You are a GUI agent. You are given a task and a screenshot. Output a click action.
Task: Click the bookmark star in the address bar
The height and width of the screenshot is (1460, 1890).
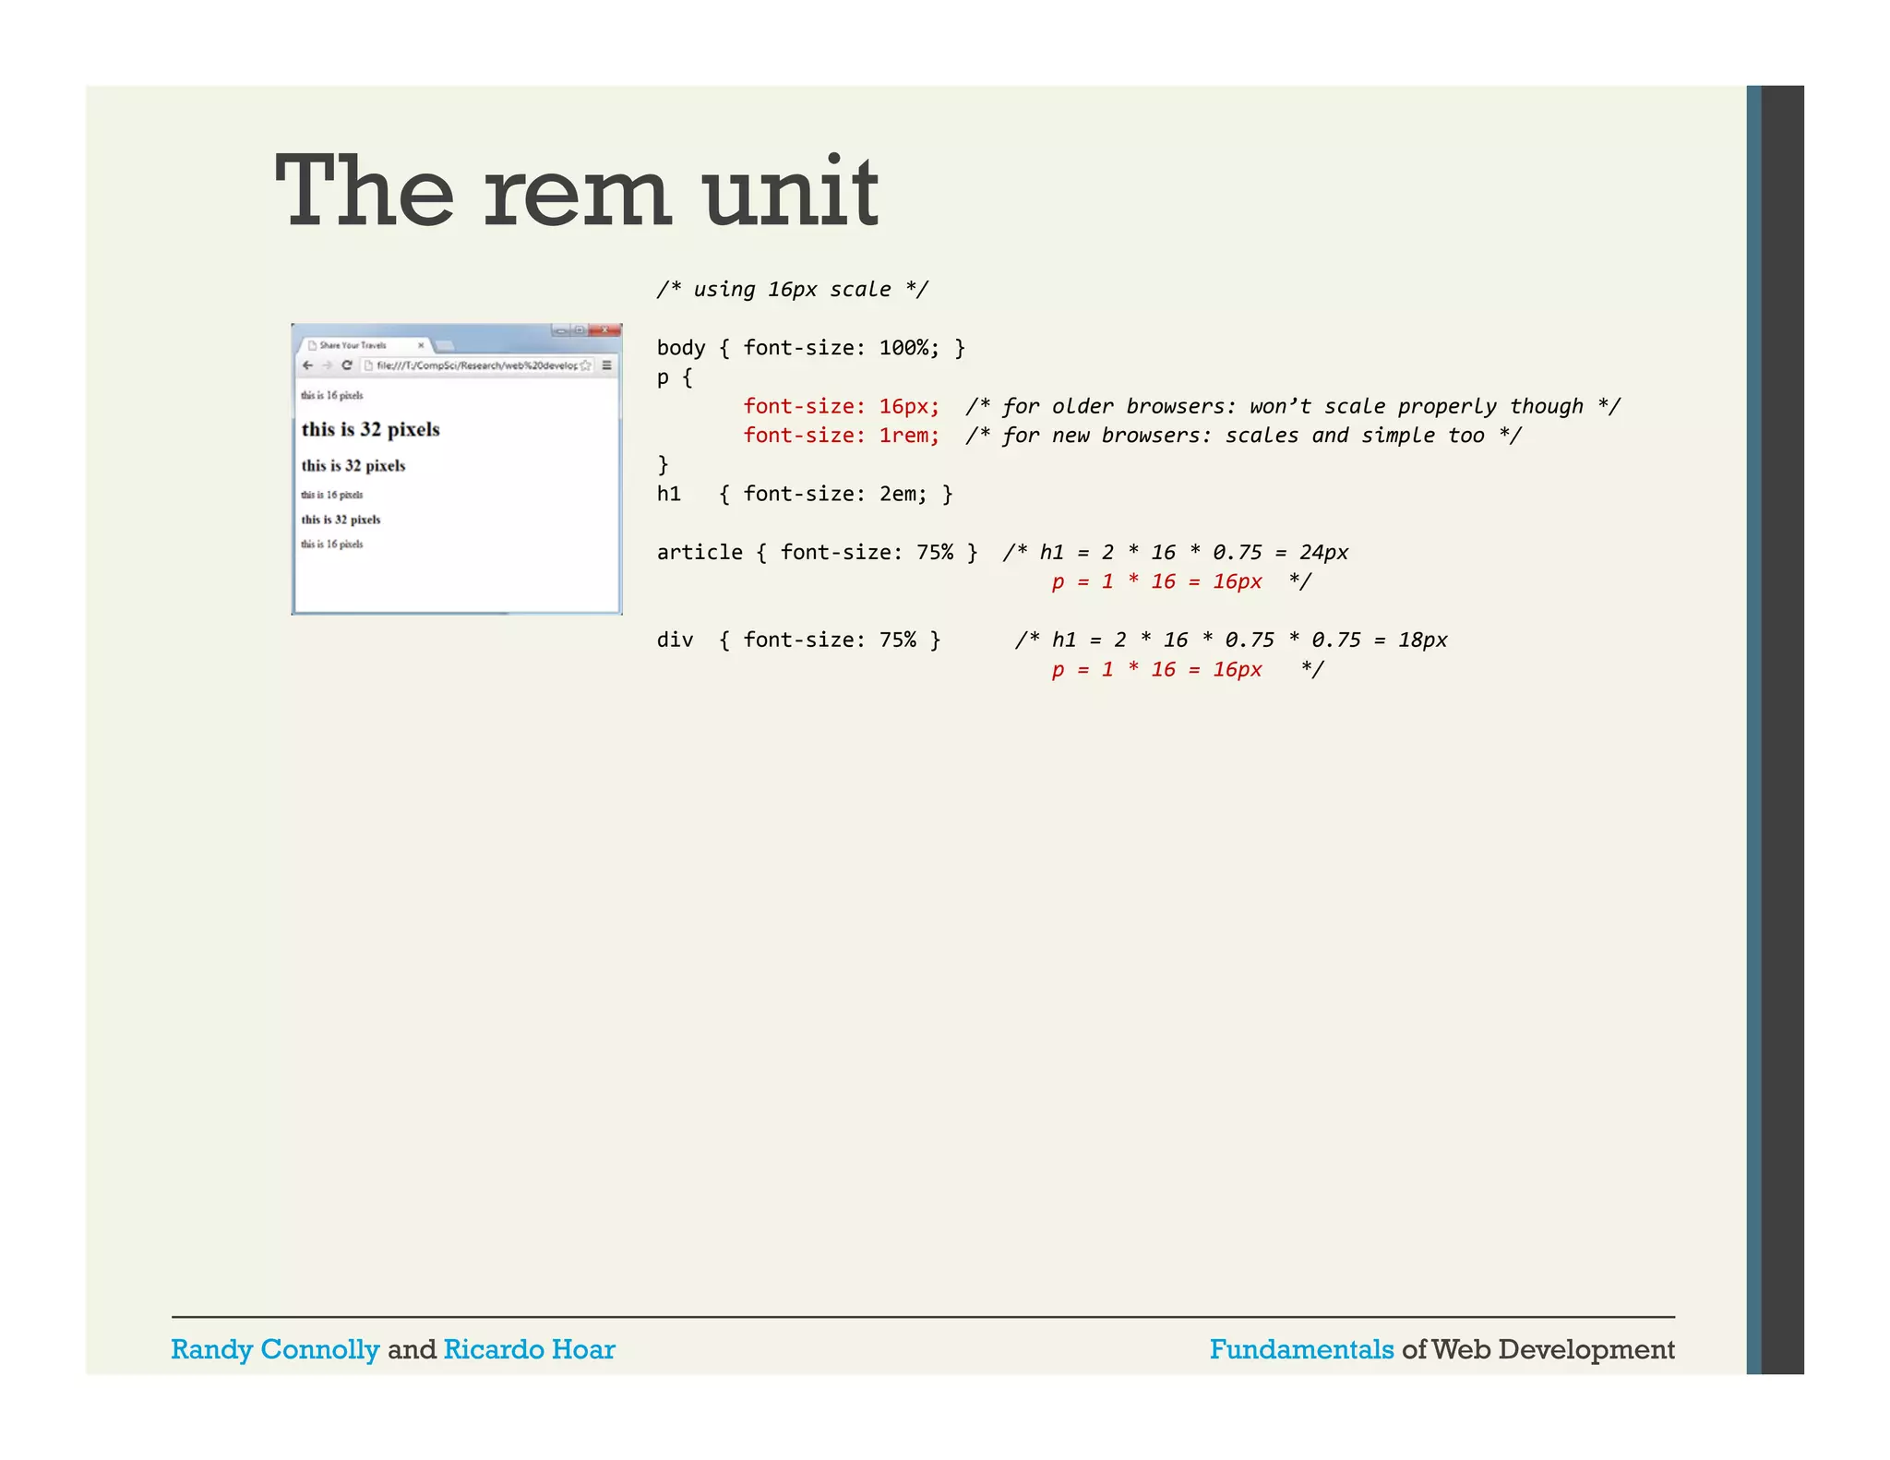(585, 365)
